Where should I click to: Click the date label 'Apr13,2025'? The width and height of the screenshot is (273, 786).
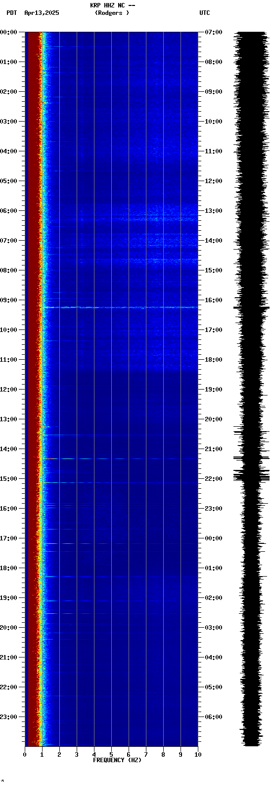click(42, 13)
